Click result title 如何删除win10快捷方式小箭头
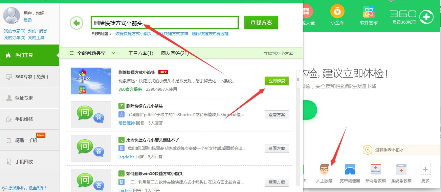Screen dimensions: 441x192 (155, 173)
